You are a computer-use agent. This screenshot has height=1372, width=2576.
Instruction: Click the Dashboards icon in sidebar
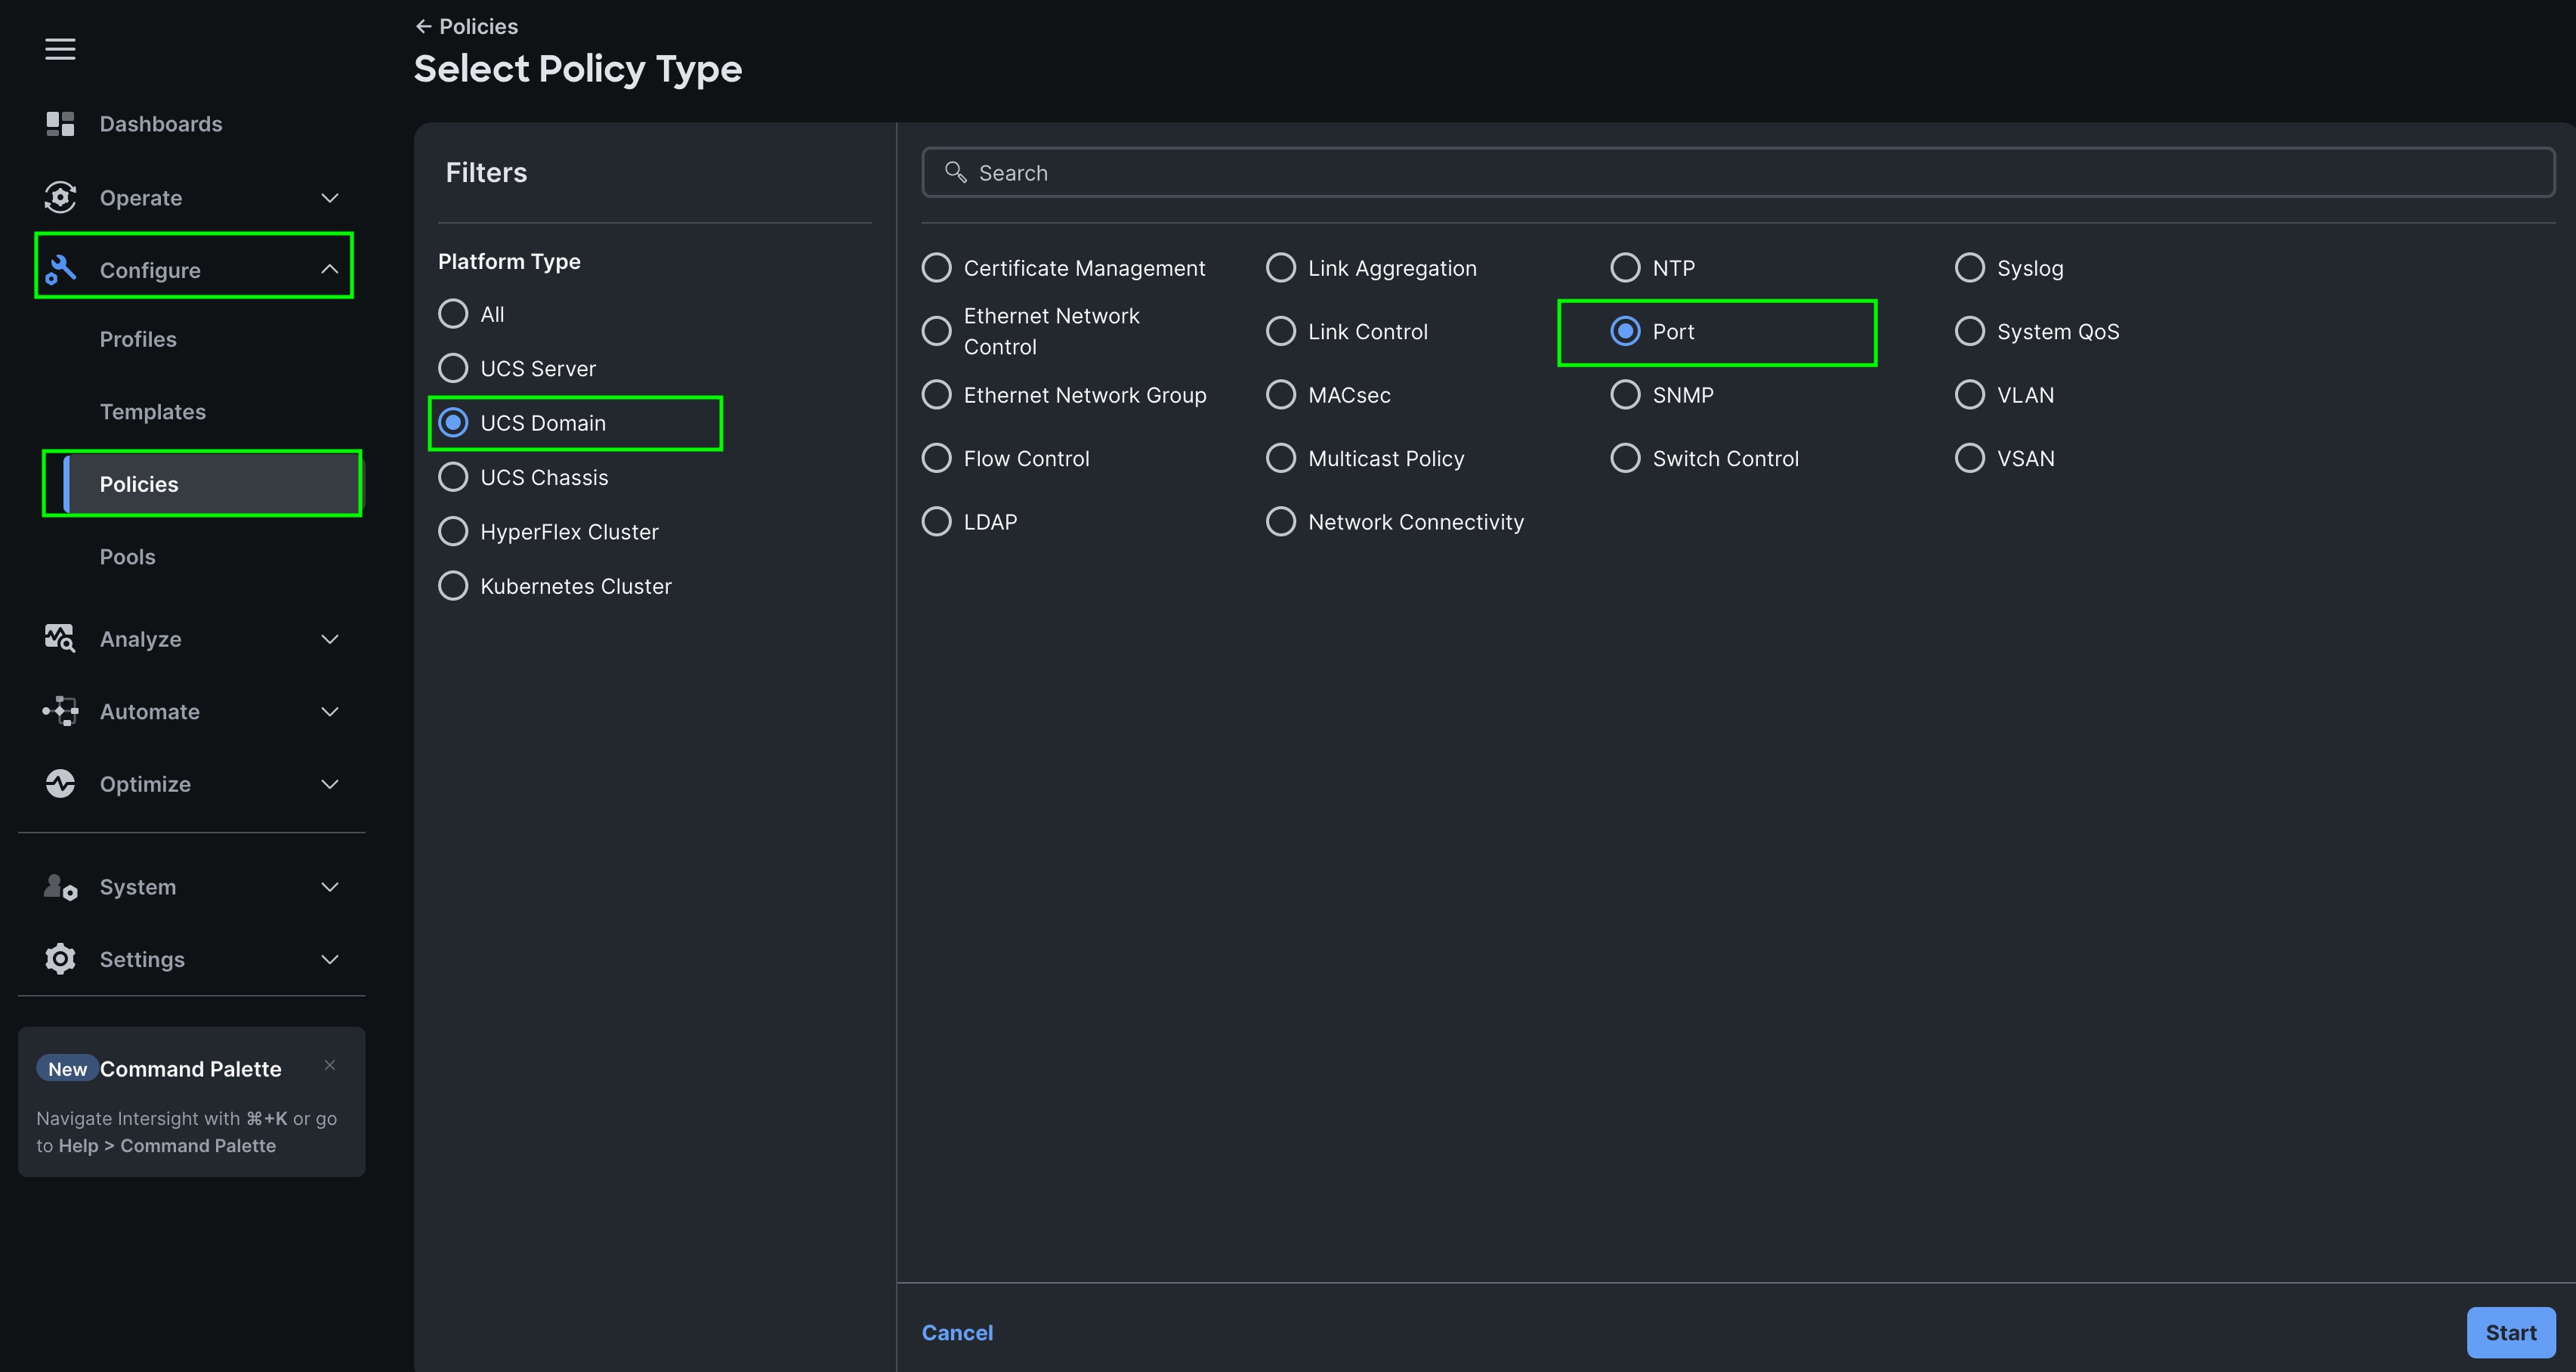click(x=60, y=124)
